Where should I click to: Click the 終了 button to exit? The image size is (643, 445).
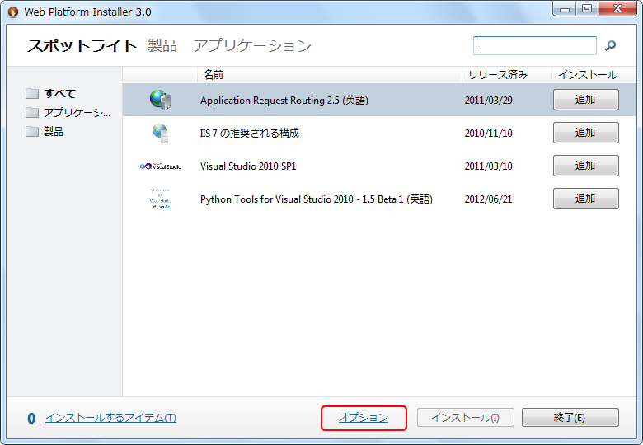570,418
